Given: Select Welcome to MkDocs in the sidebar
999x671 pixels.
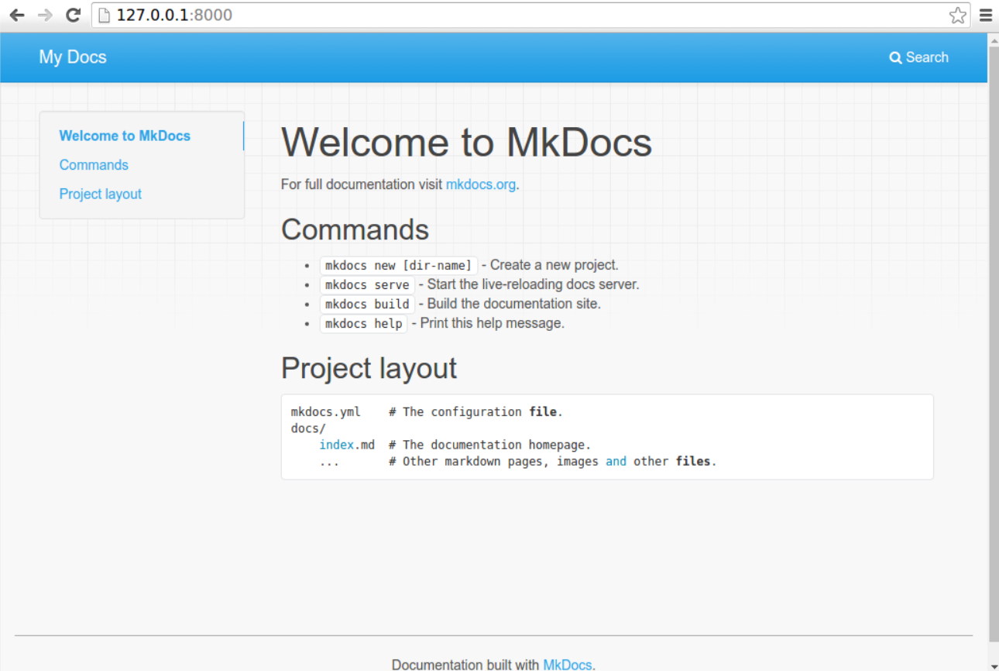Looking at the screenshot, I should pos(125,136).
